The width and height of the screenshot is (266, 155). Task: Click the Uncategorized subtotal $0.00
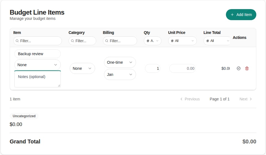16,124
